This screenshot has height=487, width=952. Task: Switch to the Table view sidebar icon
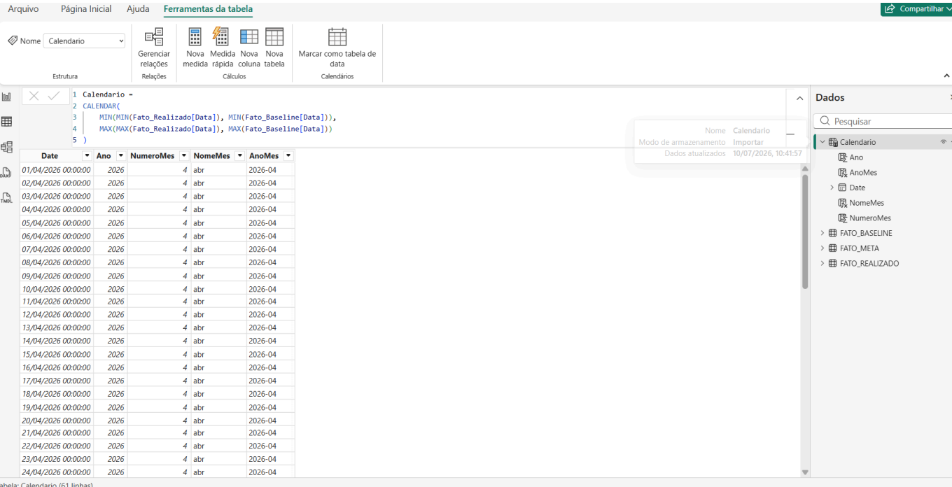pos(6,122)
